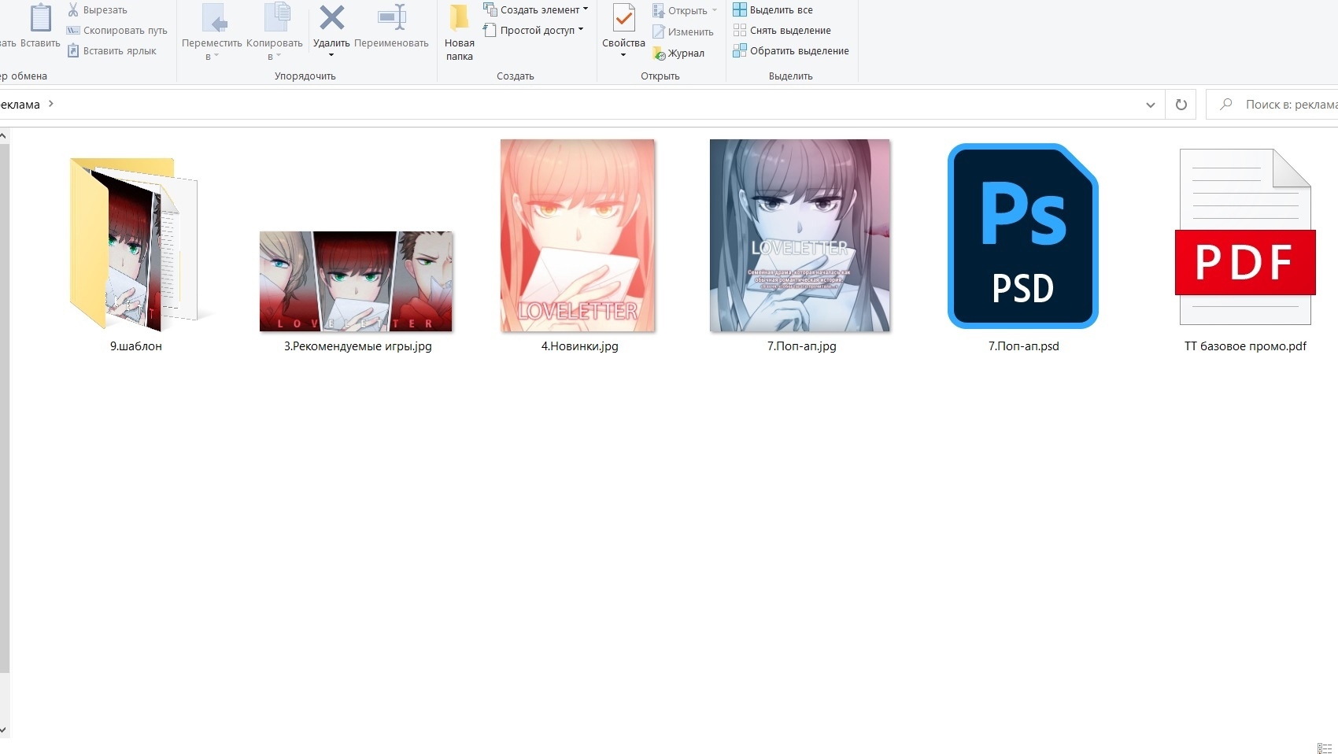Click the navigation pane scroll up arrow

pyautogui.click(x=4, y=136)
